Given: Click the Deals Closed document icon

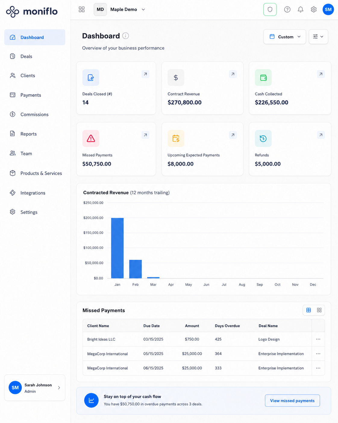Looking at the screenshot, I should pyautogui.click(x=91, y=78).
